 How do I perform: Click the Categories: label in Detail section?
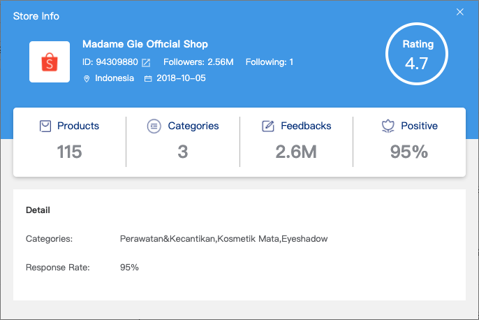[49, 239]
